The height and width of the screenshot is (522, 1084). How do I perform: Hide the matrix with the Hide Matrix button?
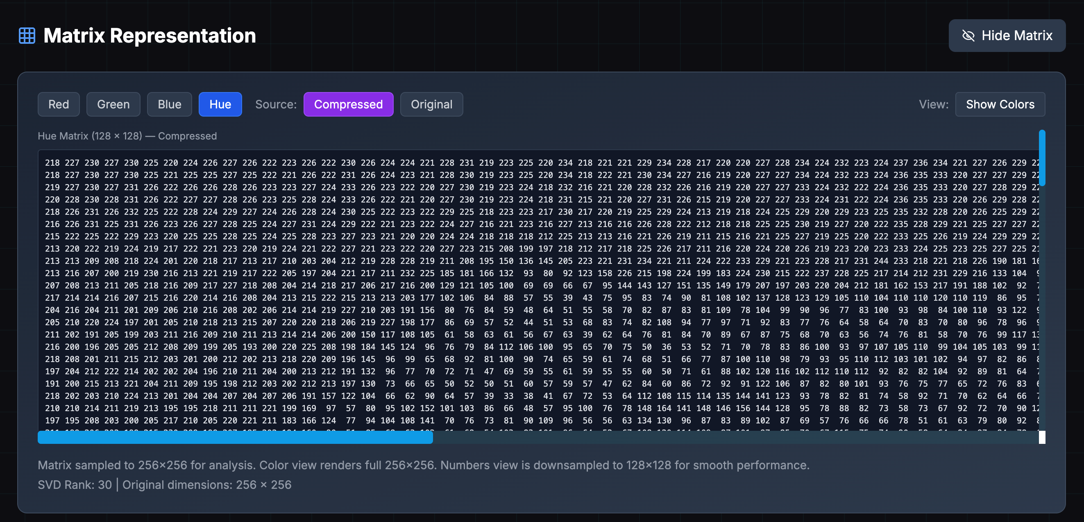pos(1007,35)
